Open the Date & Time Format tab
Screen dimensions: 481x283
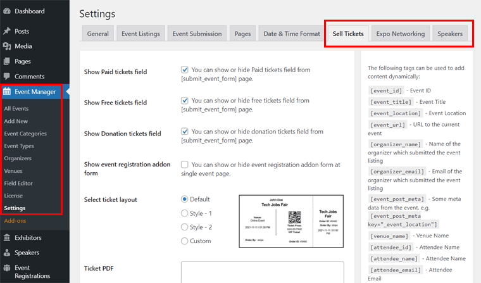tap(291, 34)
